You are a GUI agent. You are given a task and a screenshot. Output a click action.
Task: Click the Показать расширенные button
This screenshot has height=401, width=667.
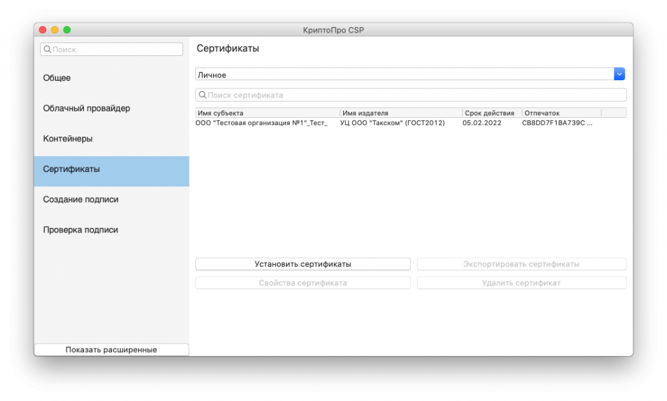click(111, 350)
